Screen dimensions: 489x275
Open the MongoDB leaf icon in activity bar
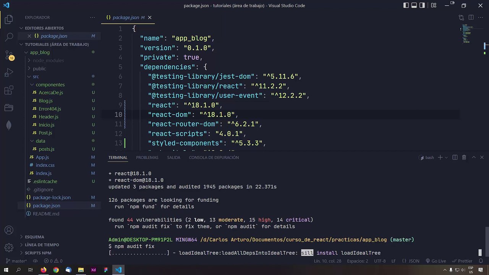9,126
